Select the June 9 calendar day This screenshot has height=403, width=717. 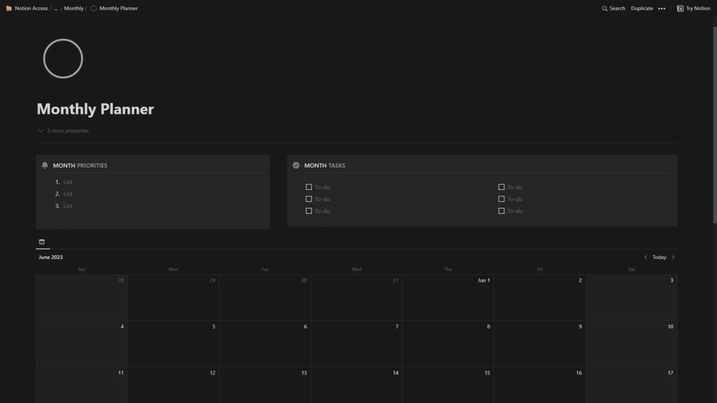pyautogui.click(x=540, y=344)
